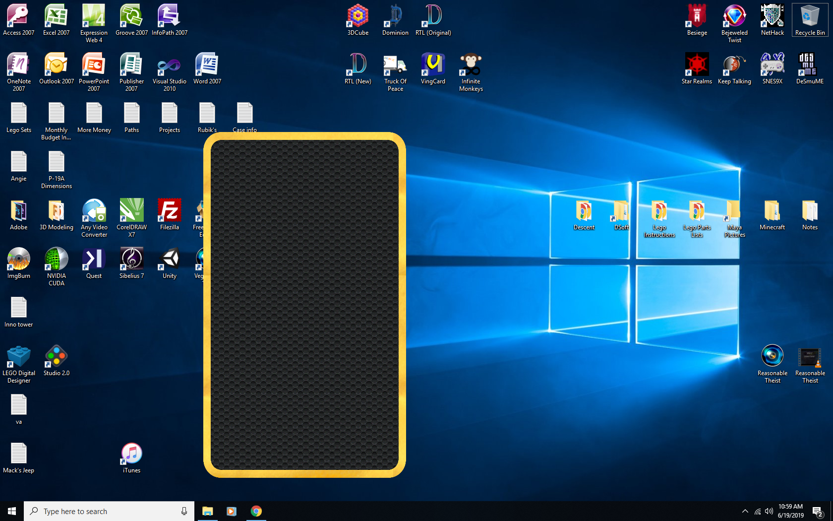Select the Filezilla shortcut
The height and width of the screenshot is (521, 833).
(x=170, y=214)
